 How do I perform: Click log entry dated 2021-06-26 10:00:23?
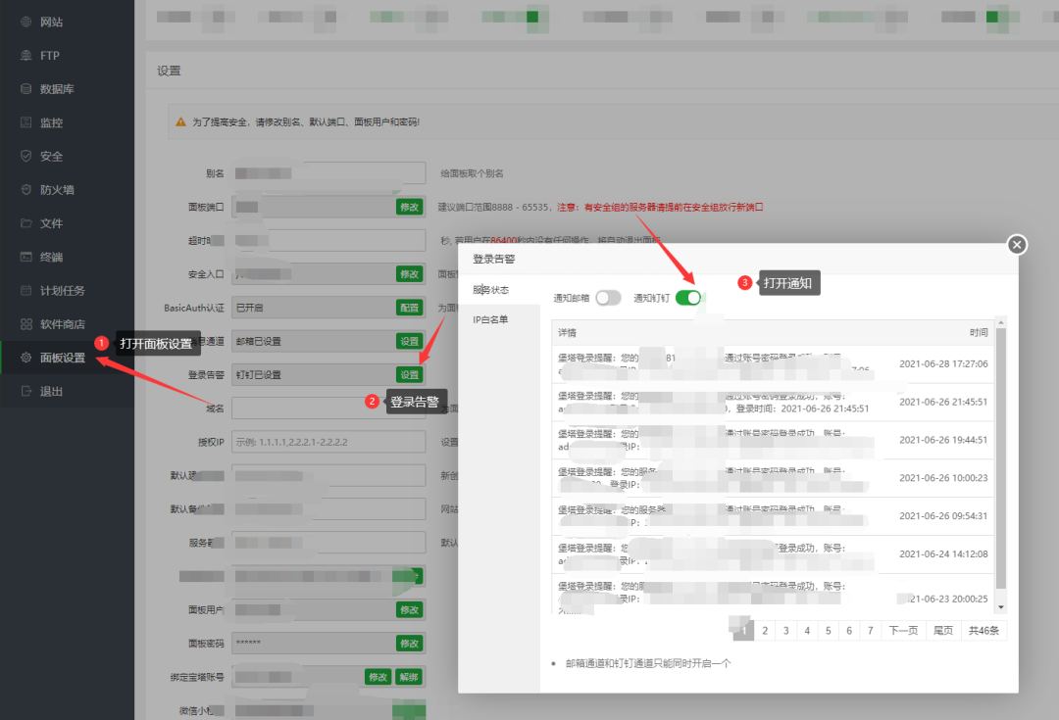(x=774, y=478)
